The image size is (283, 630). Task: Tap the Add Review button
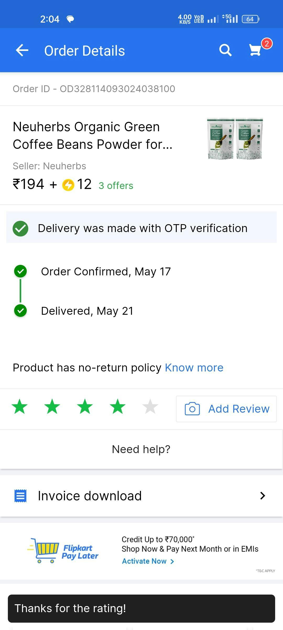(226, 409)
